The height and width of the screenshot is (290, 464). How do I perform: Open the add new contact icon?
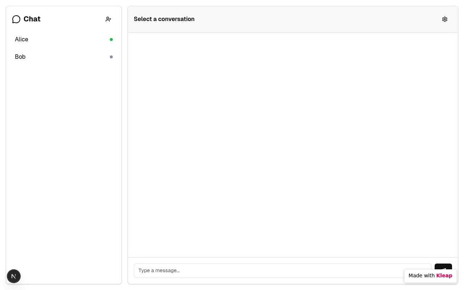click(x=108, y=19)
